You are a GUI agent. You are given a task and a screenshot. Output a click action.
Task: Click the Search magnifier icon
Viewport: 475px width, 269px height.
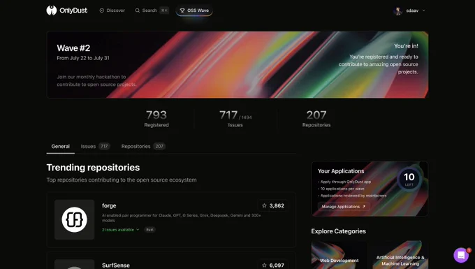137,10
